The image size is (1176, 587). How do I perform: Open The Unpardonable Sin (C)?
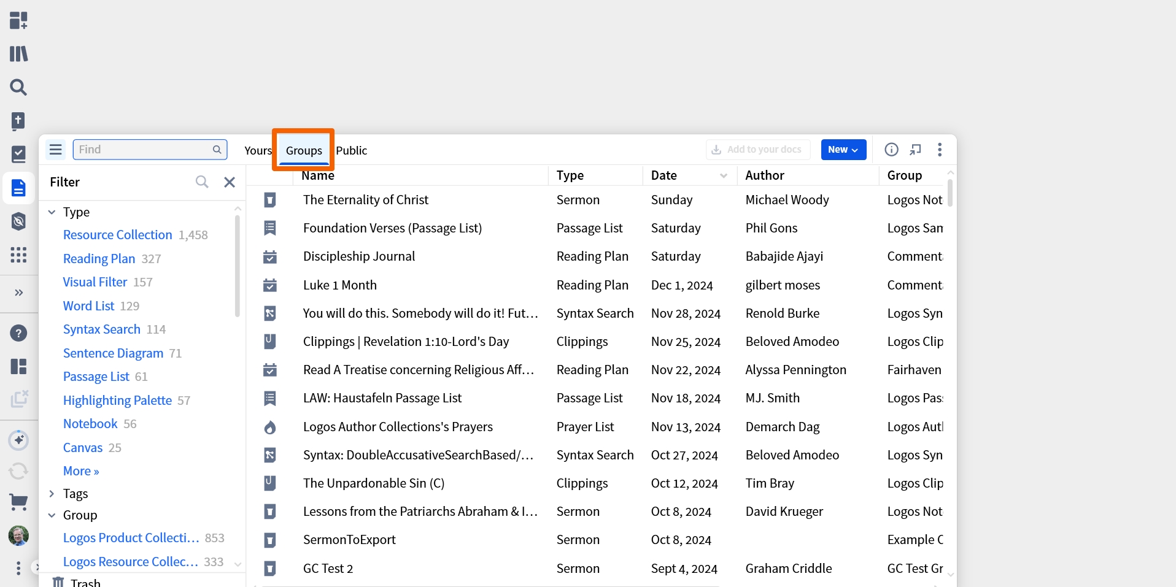click(x=374, y=483)
